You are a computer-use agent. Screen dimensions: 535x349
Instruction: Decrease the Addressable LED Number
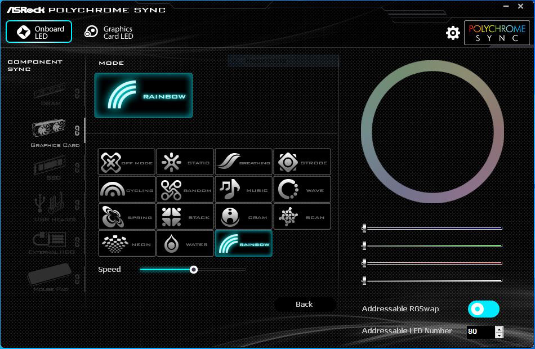[x=499, y=335]
